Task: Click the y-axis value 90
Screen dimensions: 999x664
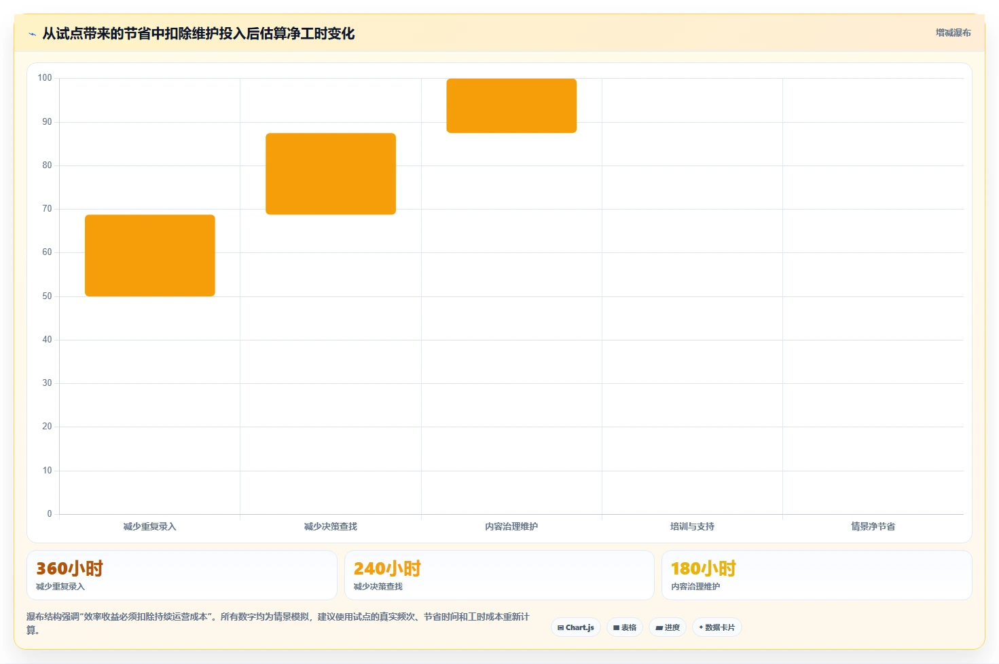Action: coord(47,122)
